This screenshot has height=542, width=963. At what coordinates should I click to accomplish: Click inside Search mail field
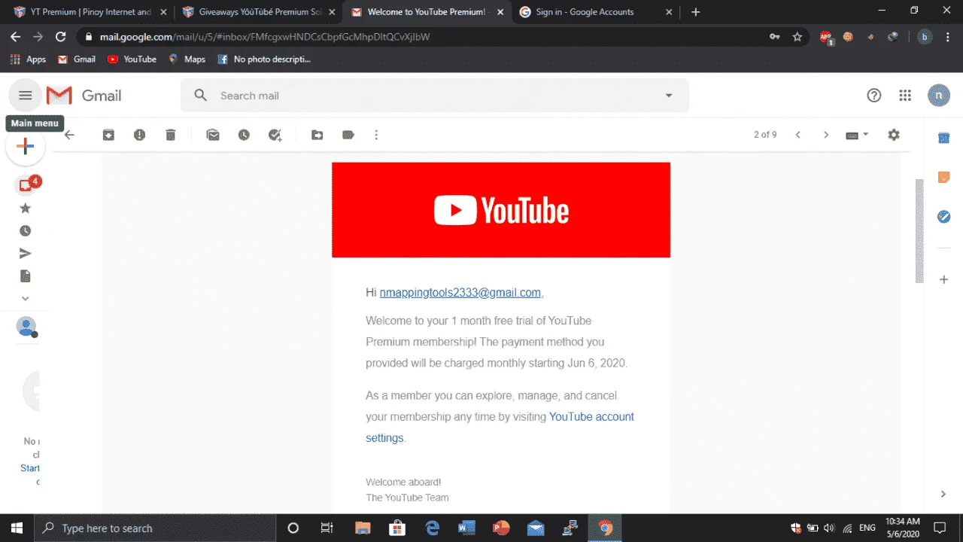click(x=436, y=96)
